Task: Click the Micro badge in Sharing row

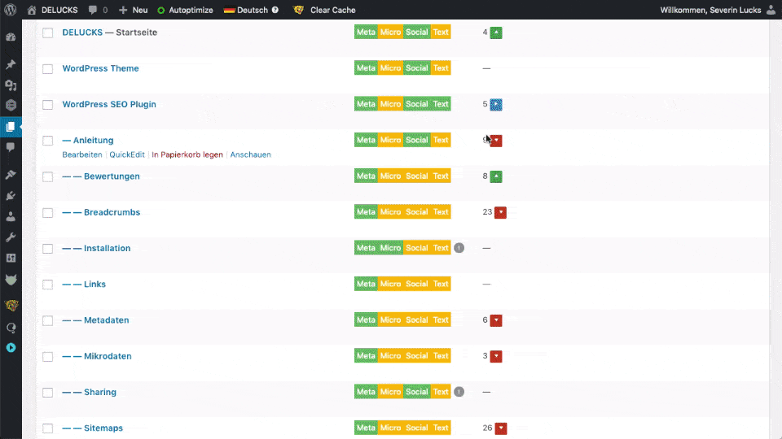Action: [390, 392]
